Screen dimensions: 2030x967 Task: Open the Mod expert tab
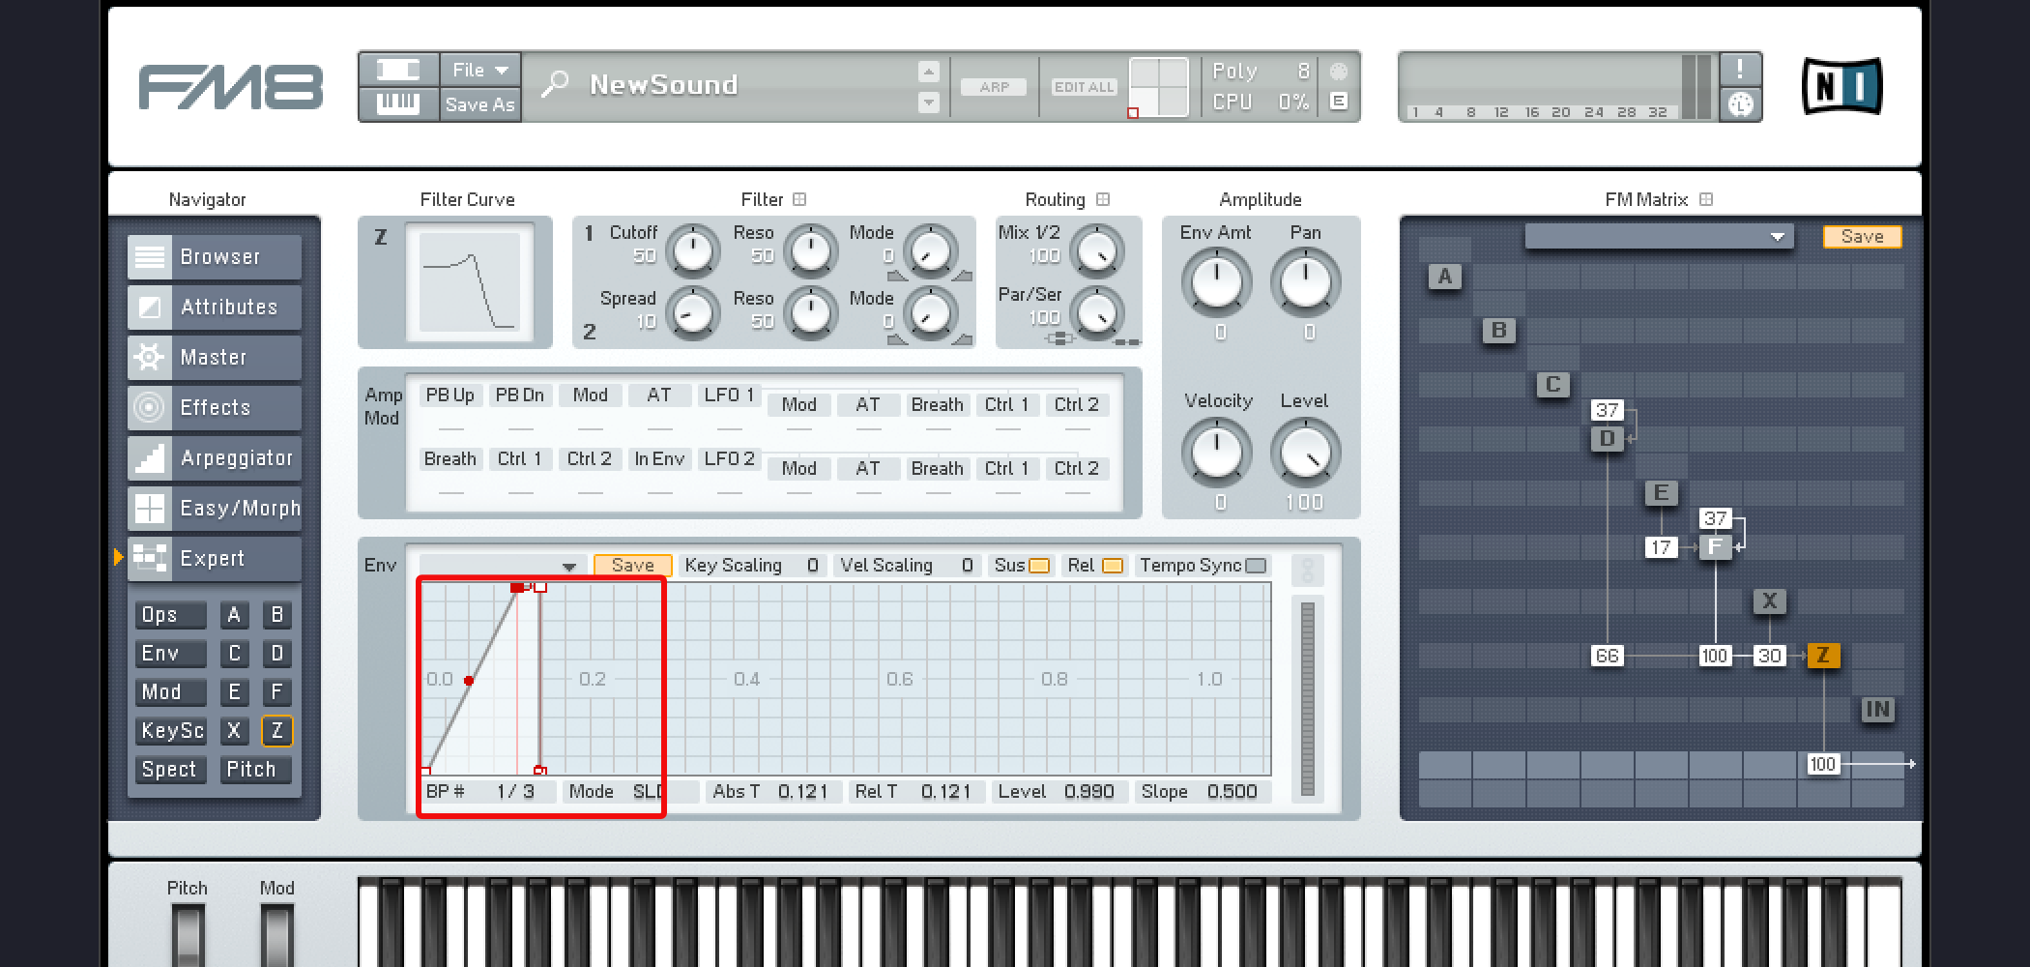pos(171,692)
